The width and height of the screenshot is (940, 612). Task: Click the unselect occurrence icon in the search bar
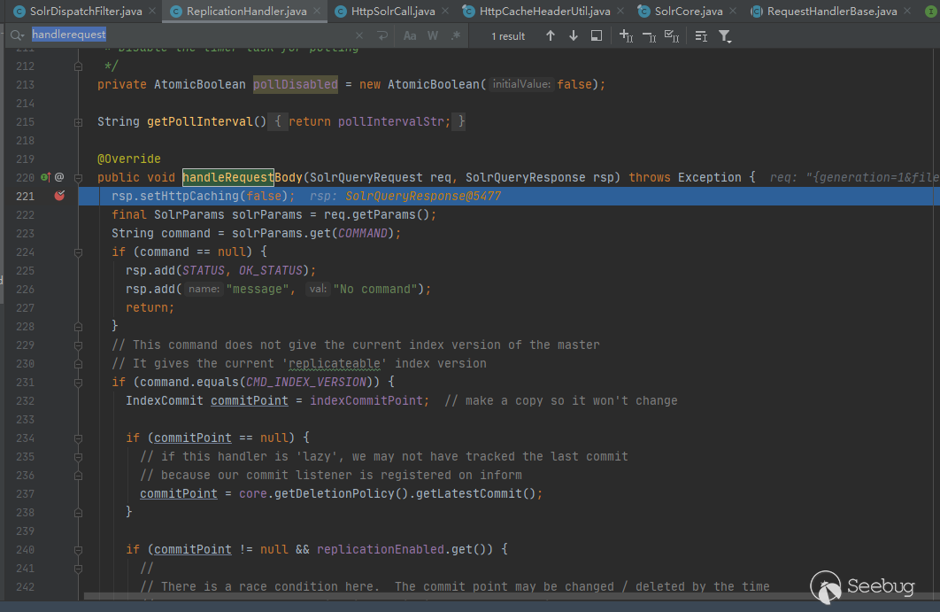[649, 36]
